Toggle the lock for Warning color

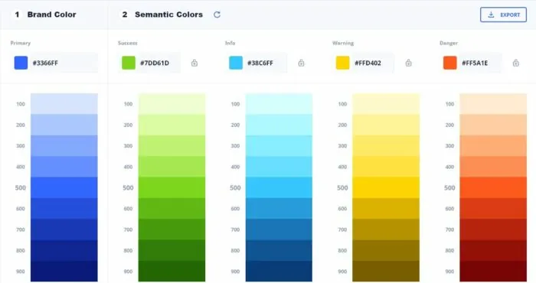[x=408, y=63]
